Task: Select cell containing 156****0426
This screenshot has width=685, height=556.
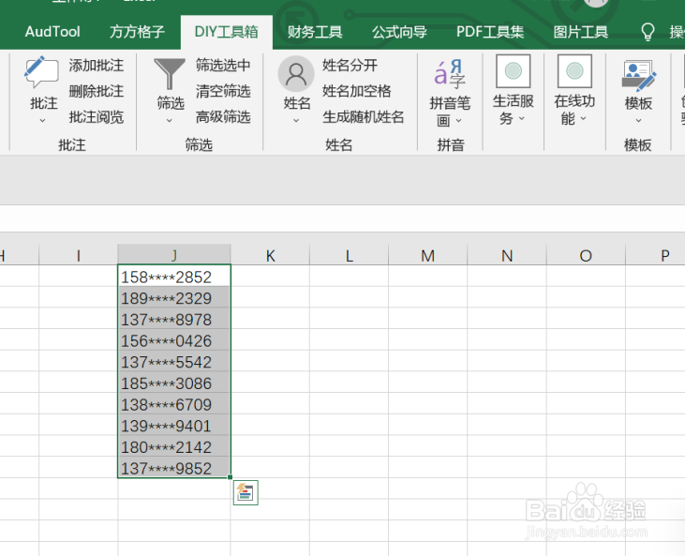Action: [174, 340]
